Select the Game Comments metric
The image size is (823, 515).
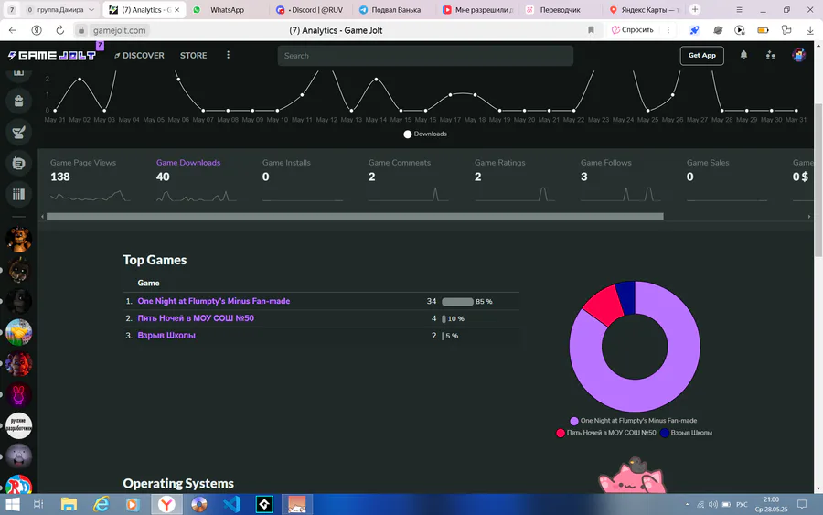point(409,181)
